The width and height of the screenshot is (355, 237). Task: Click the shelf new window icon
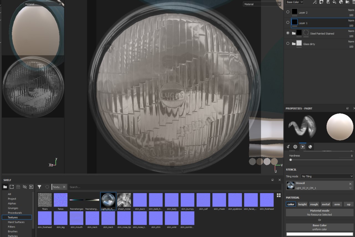[12, 187]
